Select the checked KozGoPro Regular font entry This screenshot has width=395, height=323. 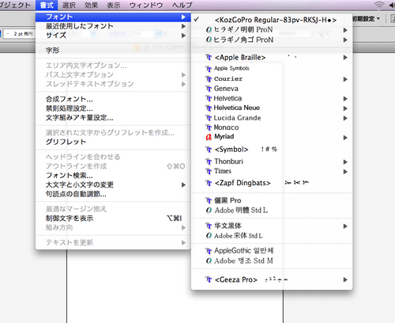[272, 20]
